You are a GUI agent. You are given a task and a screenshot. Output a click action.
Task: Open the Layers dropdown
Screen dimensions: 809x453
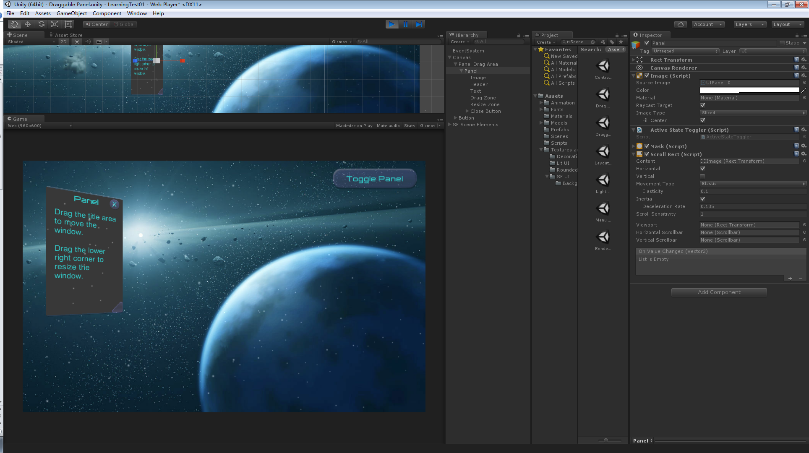point(749,24)
